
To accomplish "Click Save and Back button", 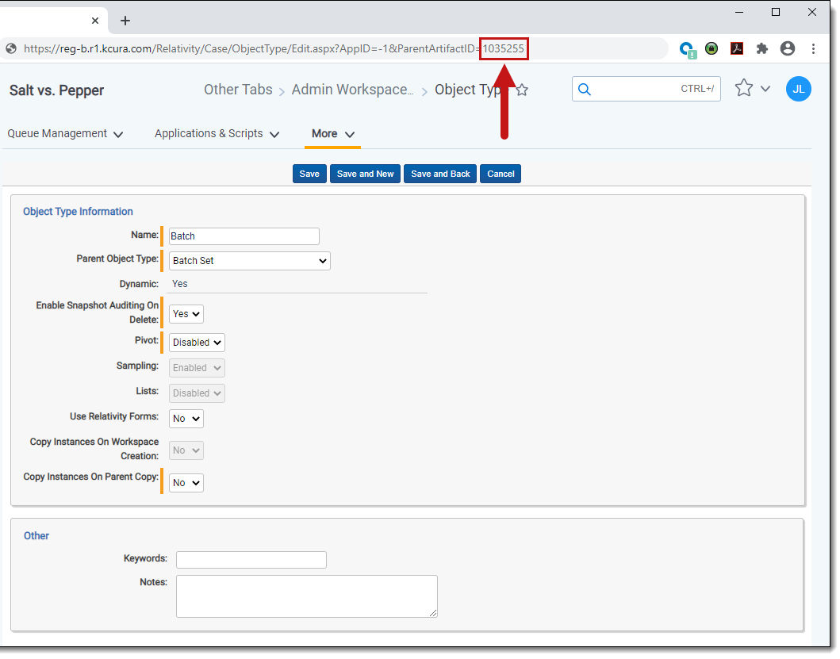I will [x=440, y=174].
